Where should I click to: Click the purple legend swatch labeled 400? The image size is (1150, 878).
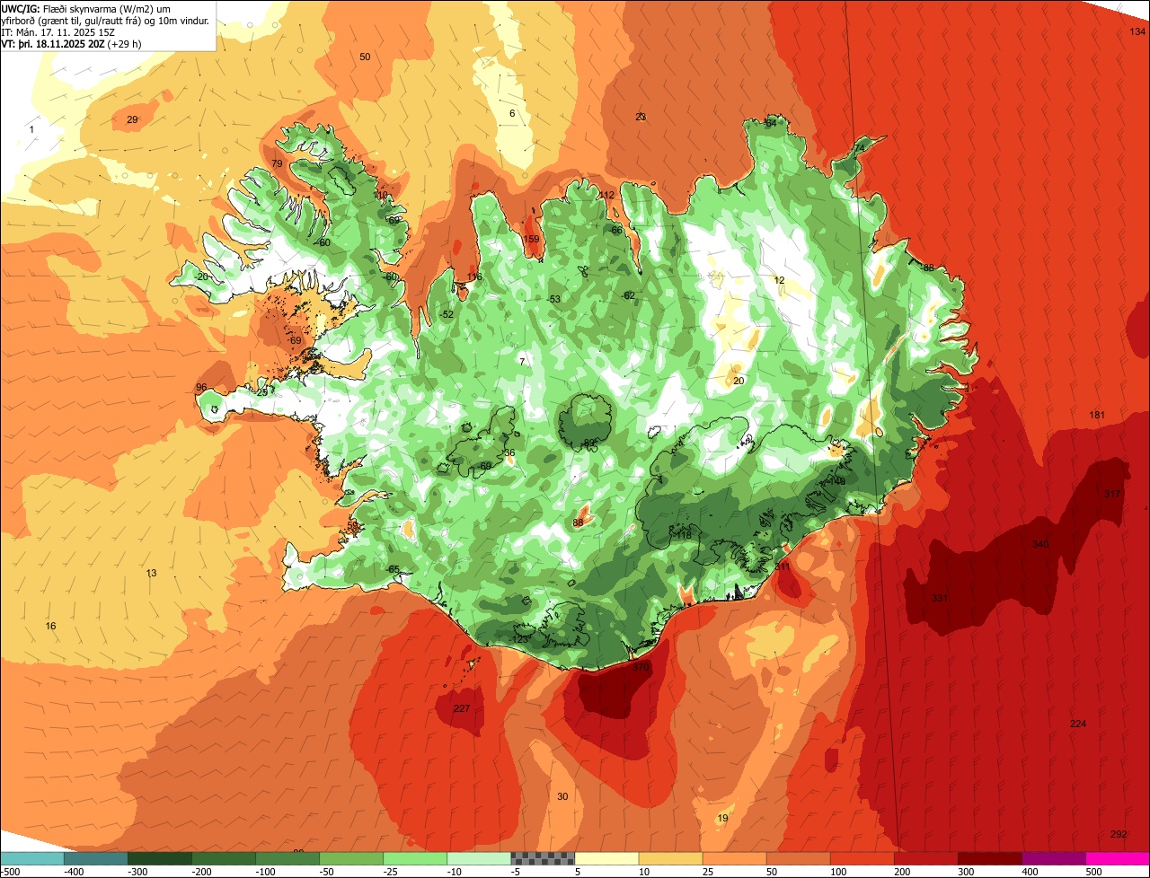(x=1054, y=858)
